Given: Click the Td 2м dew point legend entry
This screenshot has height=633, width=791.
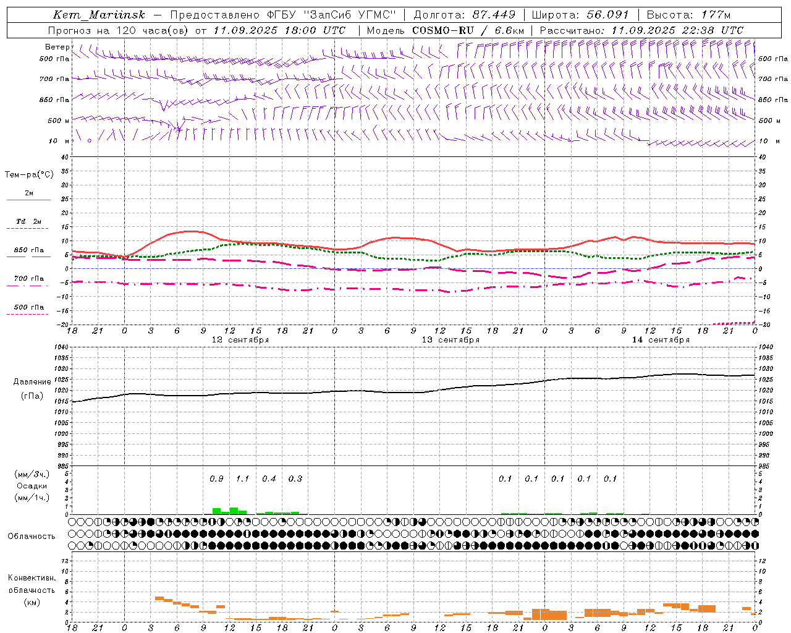Looking at the screenshot, I should (x=28, y=221).
